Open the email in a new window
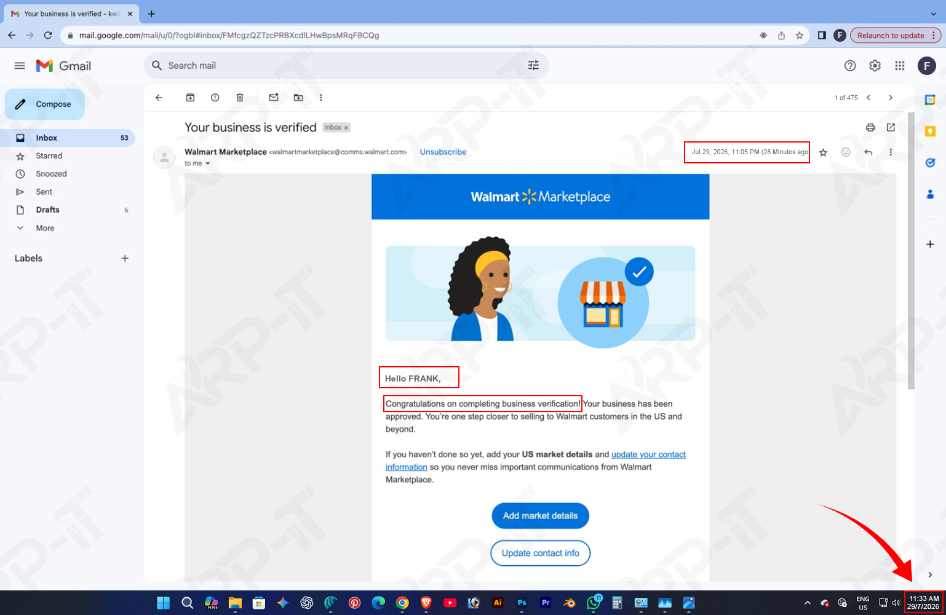 891,127
